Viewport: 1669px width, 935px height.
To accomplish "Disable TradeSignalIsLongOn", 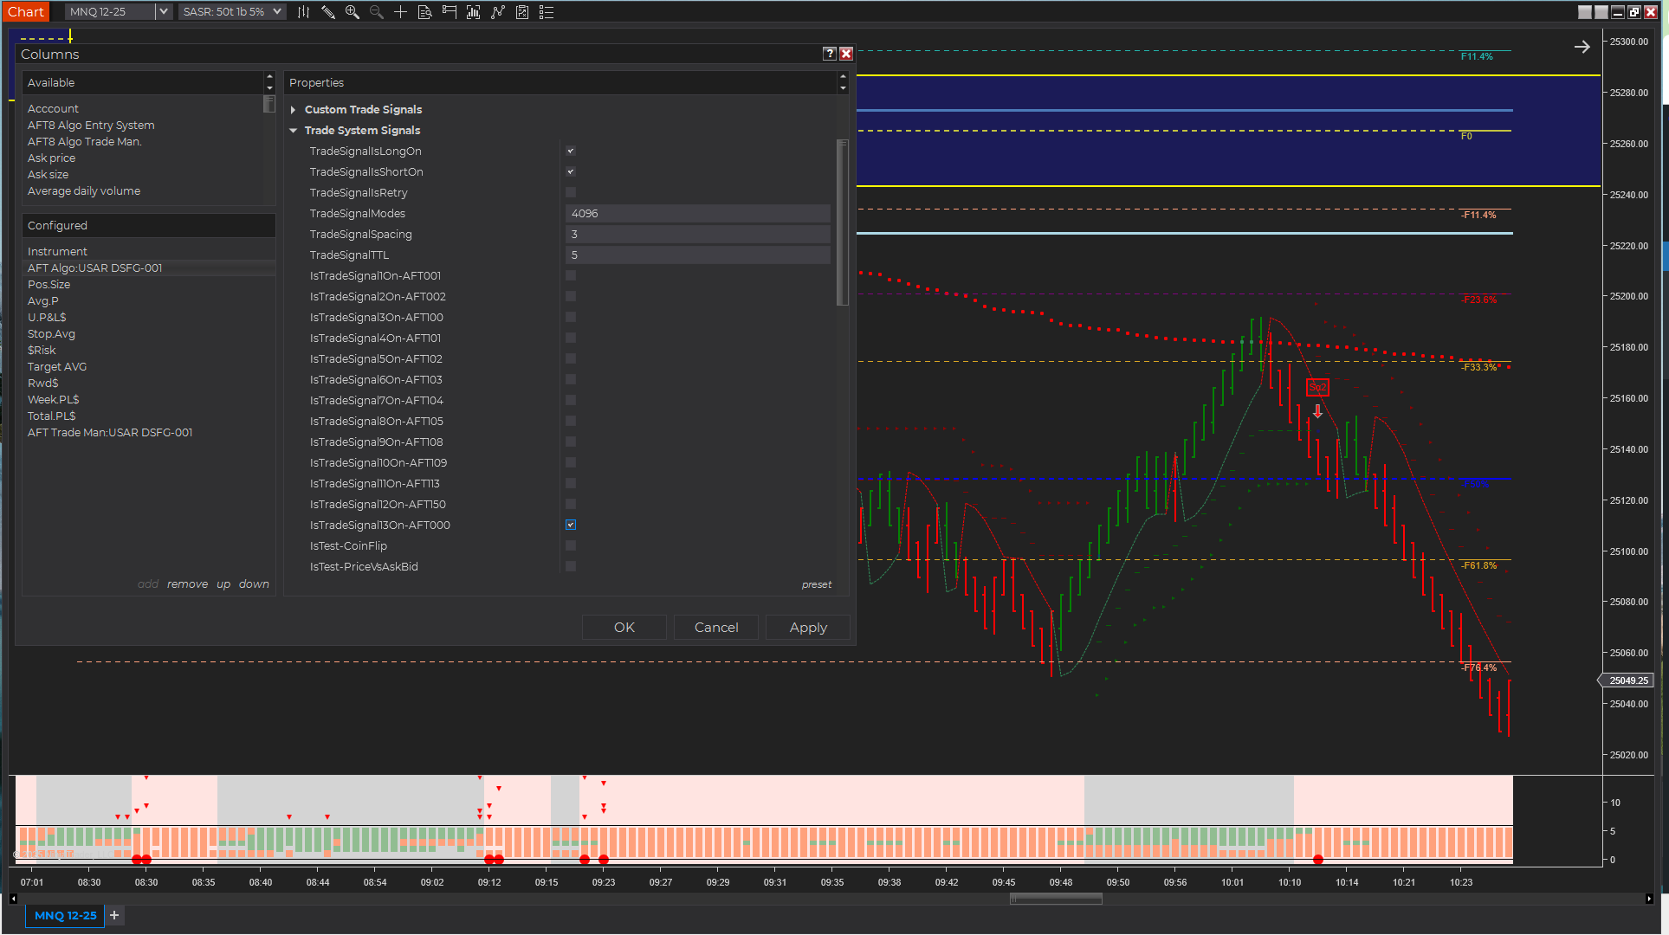I will pyautogui.click(x=570, y=151).
